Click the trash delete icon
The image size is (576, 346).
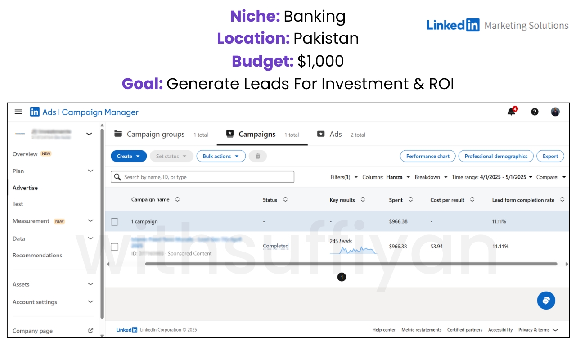coord(258,156)
